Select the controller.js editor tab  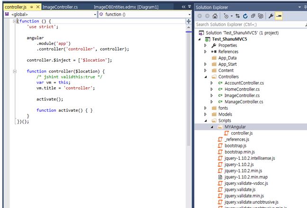16,7
